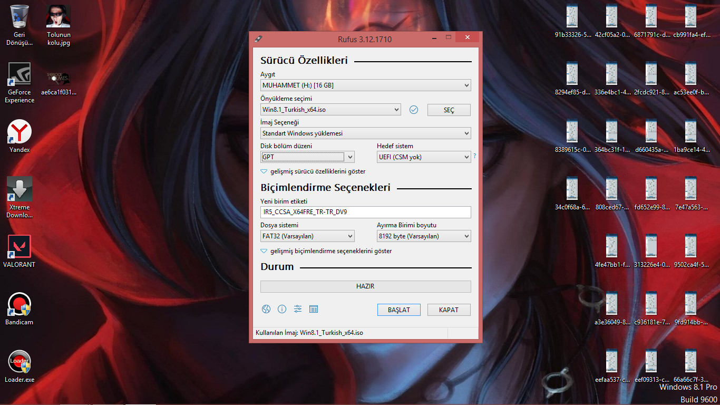Click the SEÇ button to choose an image

(x=449, y=110)
